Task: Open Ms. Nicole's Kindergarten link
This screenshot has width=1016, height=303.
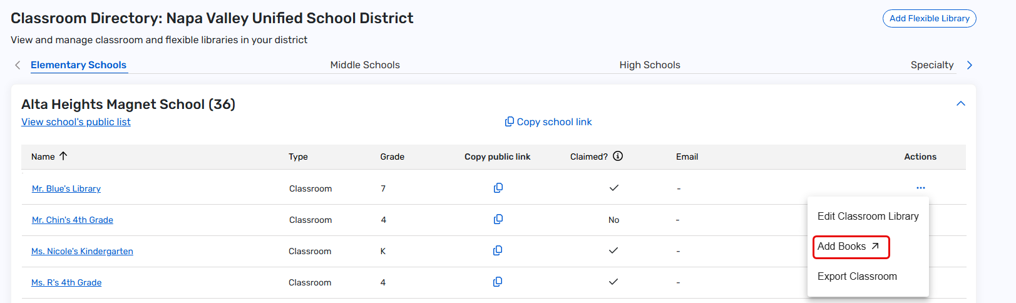Action: [x=82, y=251]
